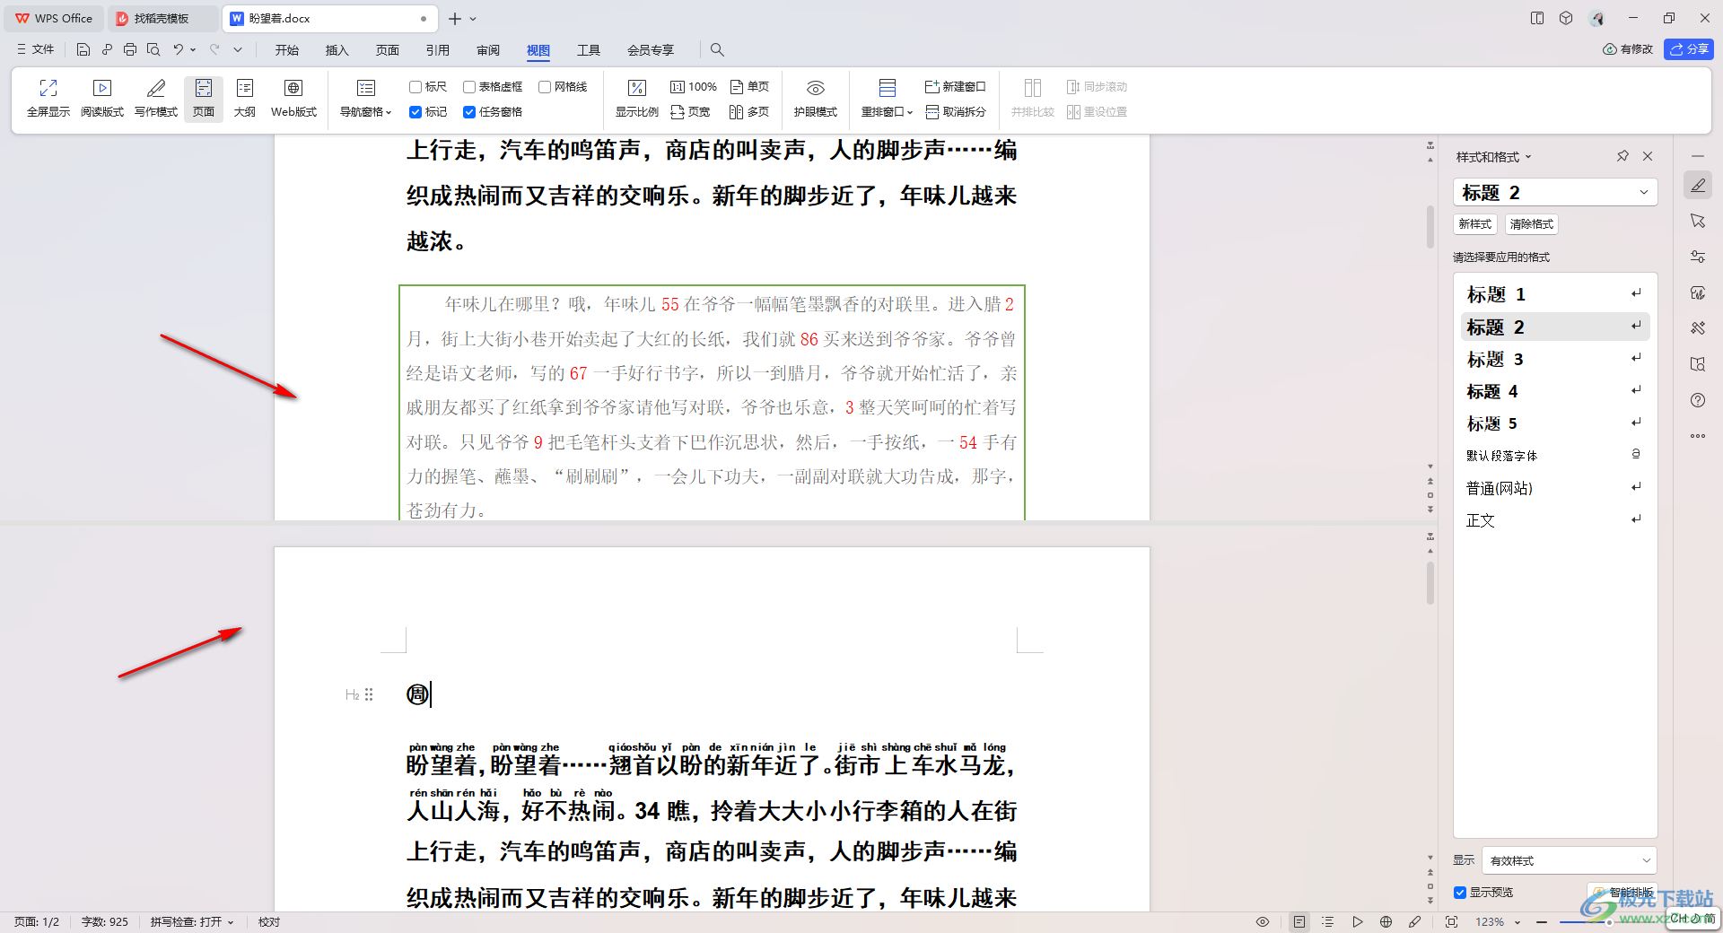Image resolution: width=1723 pixels, height=933 pixels.
Task: Uncheck the Markup checkbox (标记)
Action: pyautogui.click(x=415, y=112)
